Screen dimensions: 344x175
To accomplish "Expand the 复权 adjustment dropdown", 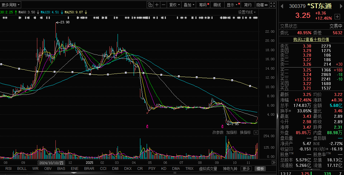I will click(x=174, y=5).
